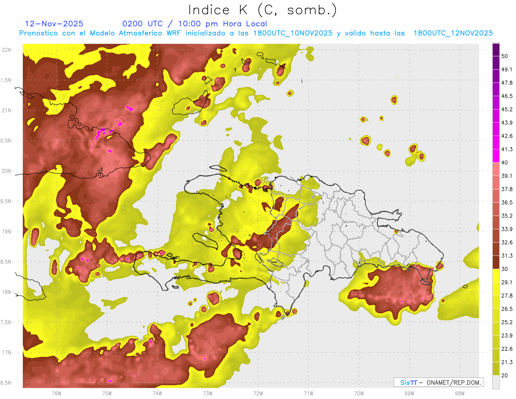
Task: Click the colorbar value '41.3'
Action: (x=507, y=149)
